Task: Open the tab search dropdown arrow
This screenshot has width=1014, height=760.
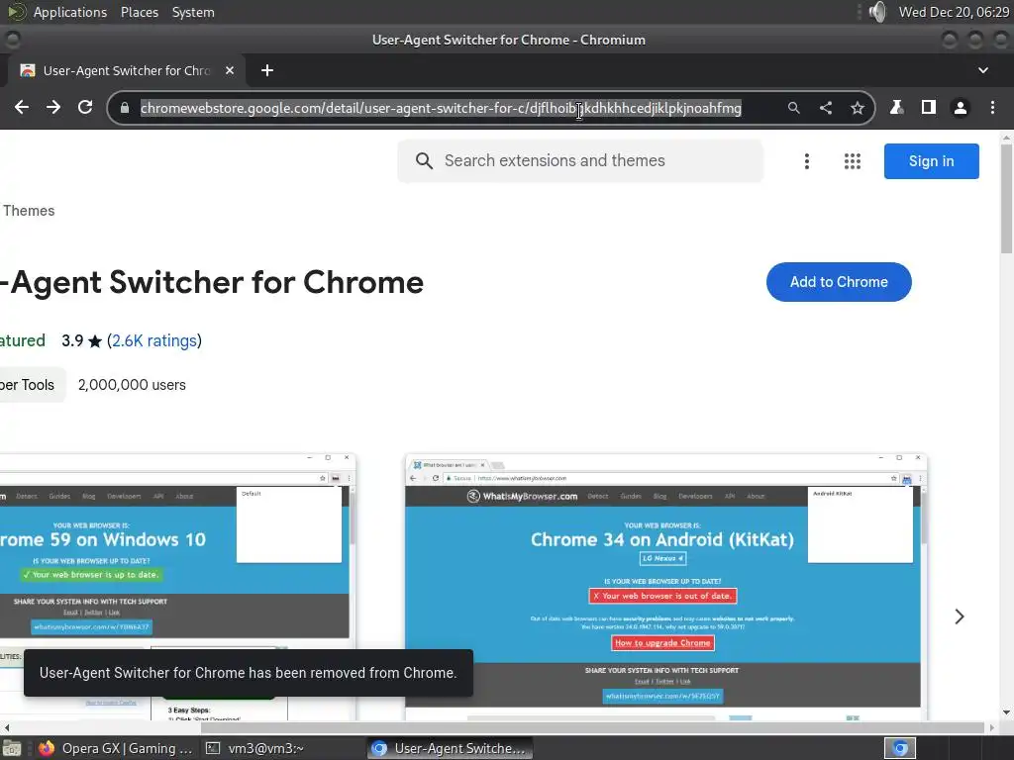Action: click(983, 70)
